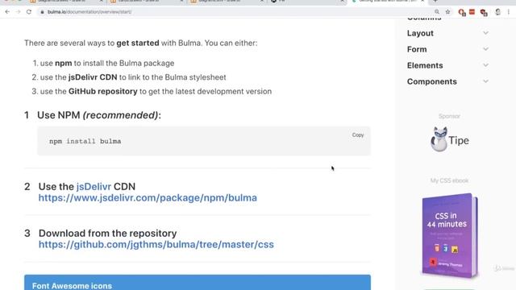Open the Layout docs section
516x290 pixels.
coord(420,33)
